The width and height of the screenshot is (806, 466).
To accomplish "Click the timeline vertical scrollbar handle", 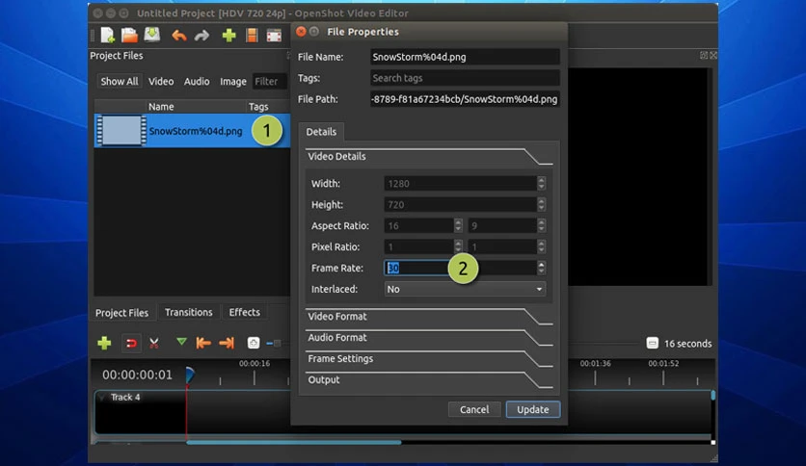I will click(x=712, y=395).
